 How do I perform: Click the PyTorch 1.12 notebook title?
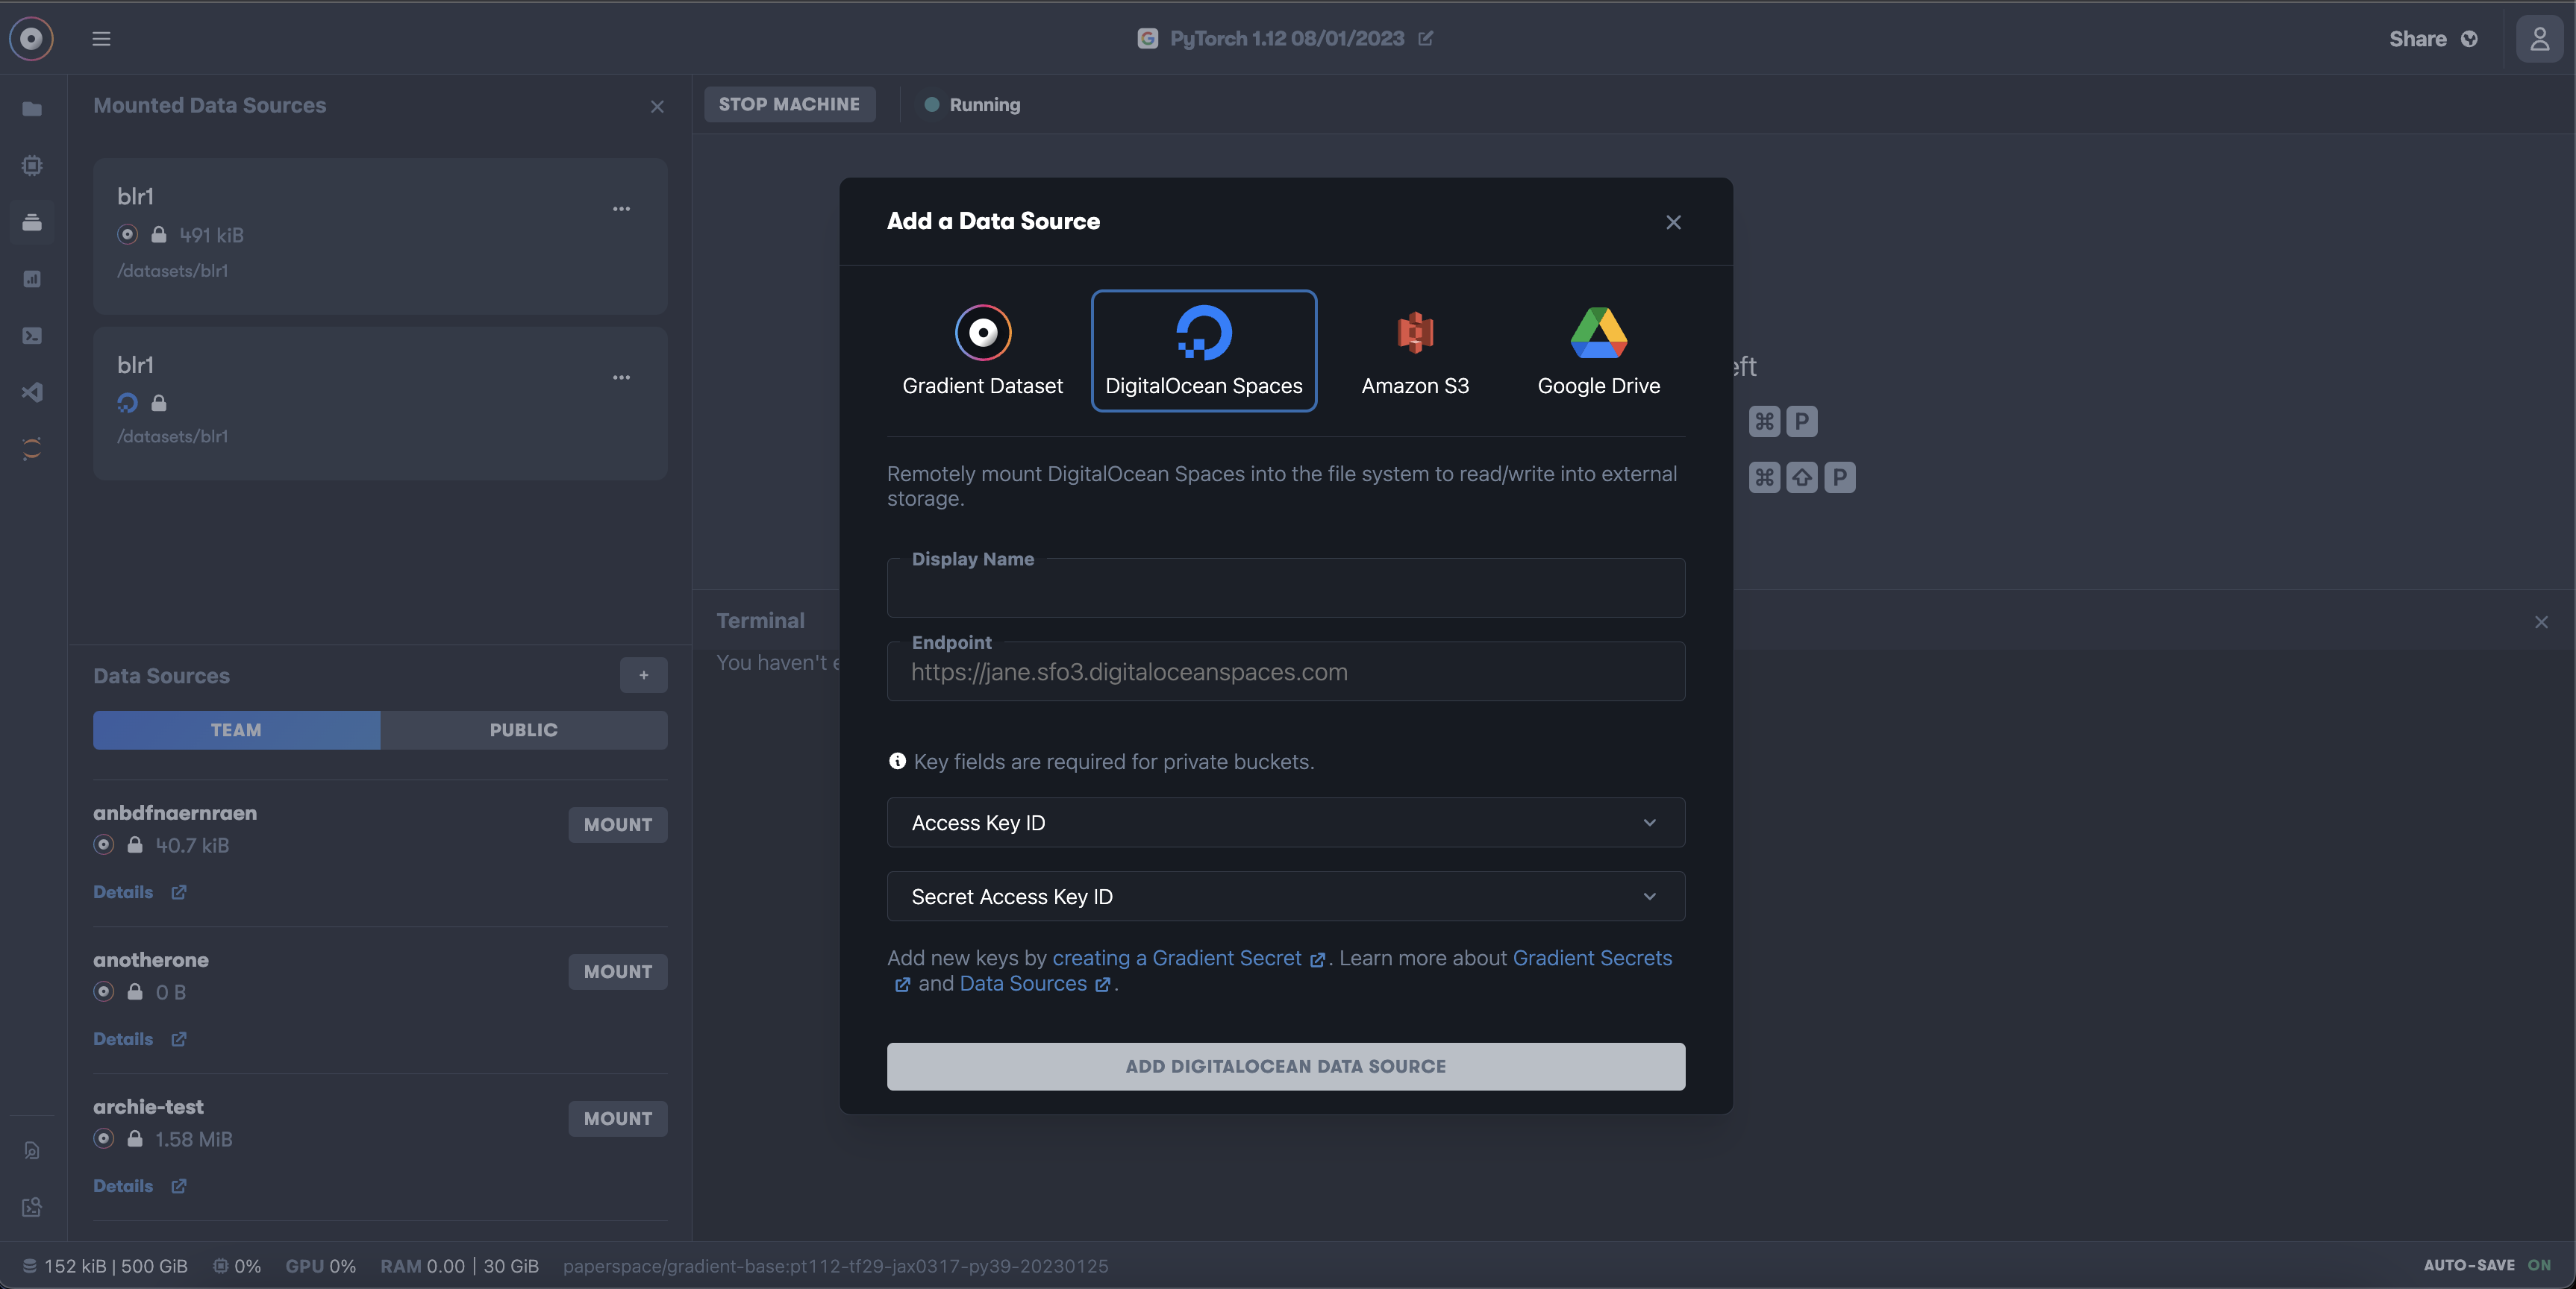point(1286,38)
